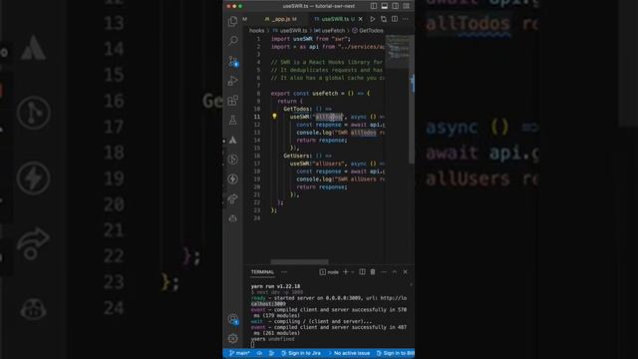Create a new terminal with plus icon

pos(346,272)
